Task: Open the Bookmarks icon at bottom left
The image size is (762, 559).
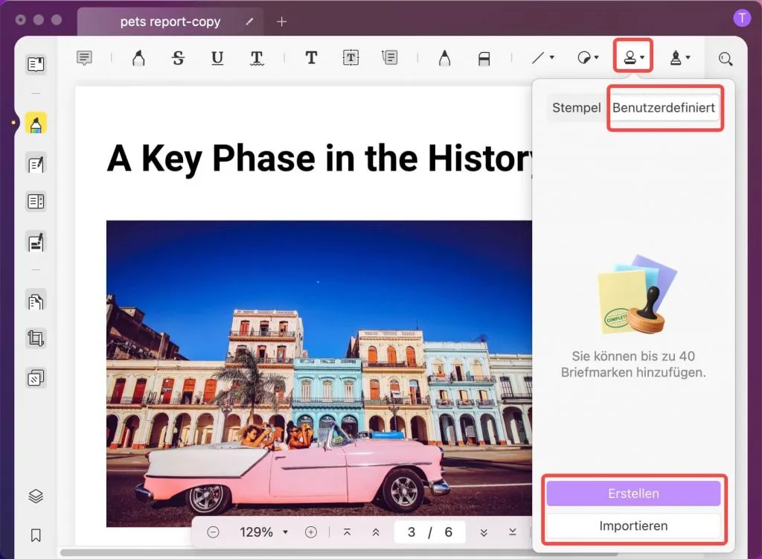Action: (x=36, y=535)
